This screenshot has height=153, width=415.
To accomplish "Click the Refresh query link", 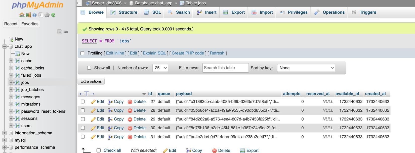I will (217, 53).
